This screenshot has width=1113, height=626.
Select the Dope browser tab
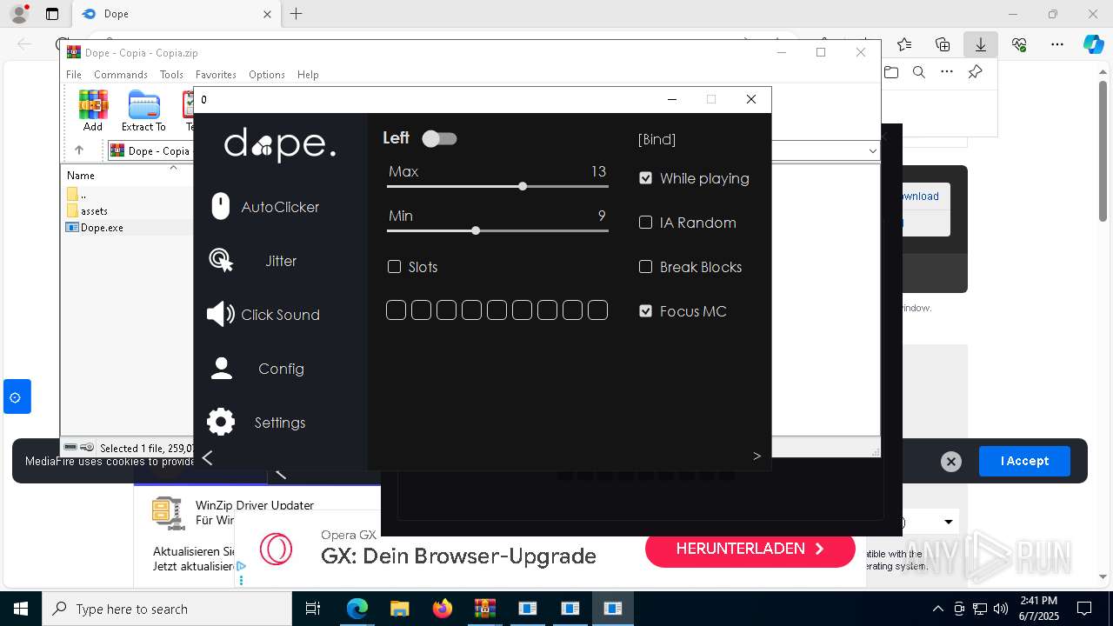point(174,14)
